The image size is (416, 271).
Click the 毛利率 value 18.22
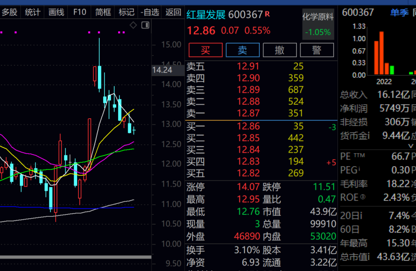coord(398,183)
